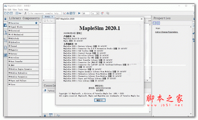Open the templates icon in the toolbar
The width and height of the screenshot is (198, 120).
[x=17, y=13]
